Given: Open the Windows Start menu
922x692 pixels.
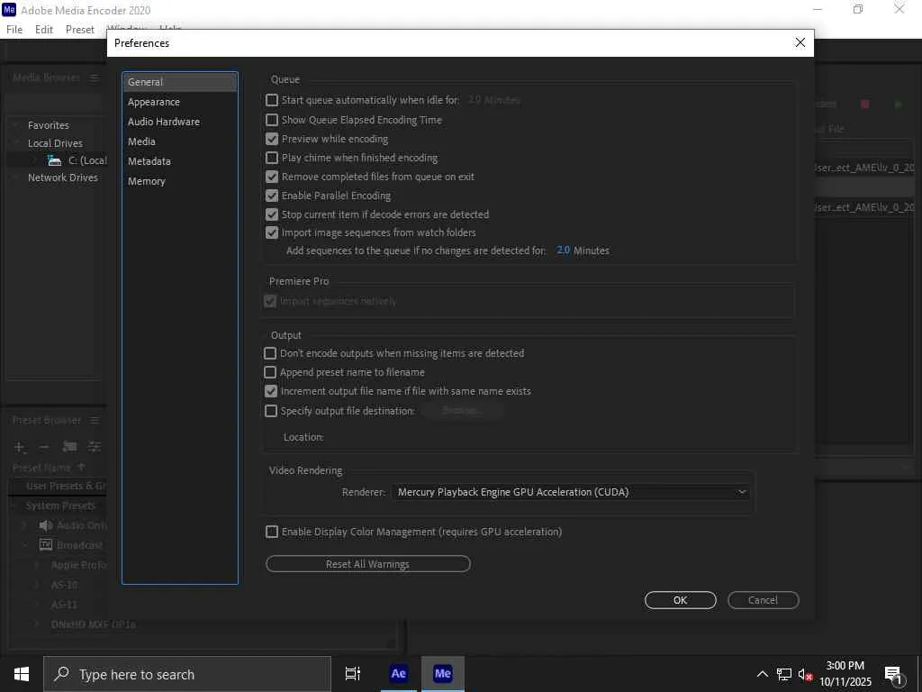Looking at the screenshot, I should tap(22, 674).
